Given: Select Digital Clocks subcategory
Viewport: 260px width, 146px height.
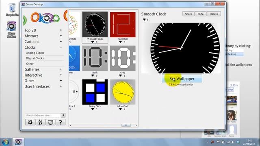Looking at the screenshot, I should [35, 58].
